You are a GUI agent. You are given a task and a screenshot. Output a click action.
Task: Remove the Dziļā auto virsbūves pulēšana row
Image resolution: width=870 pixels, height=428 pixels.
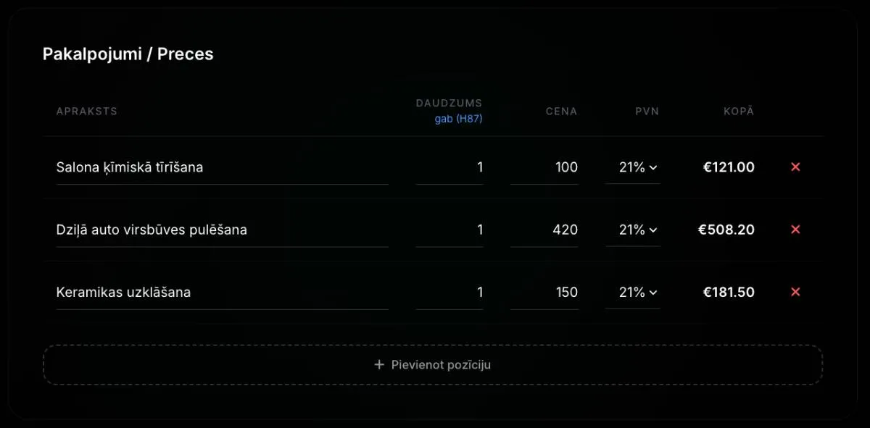click(x=795, y=230)
